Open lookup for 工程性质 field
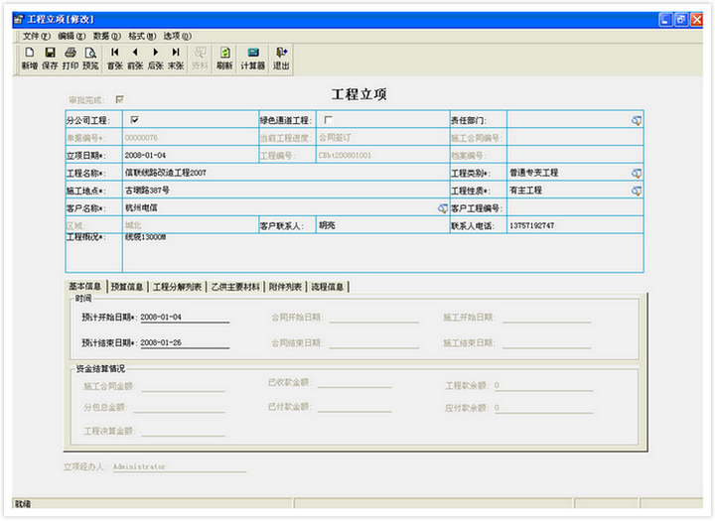This screenshot has height=521, width=715. tap(637, 191)
